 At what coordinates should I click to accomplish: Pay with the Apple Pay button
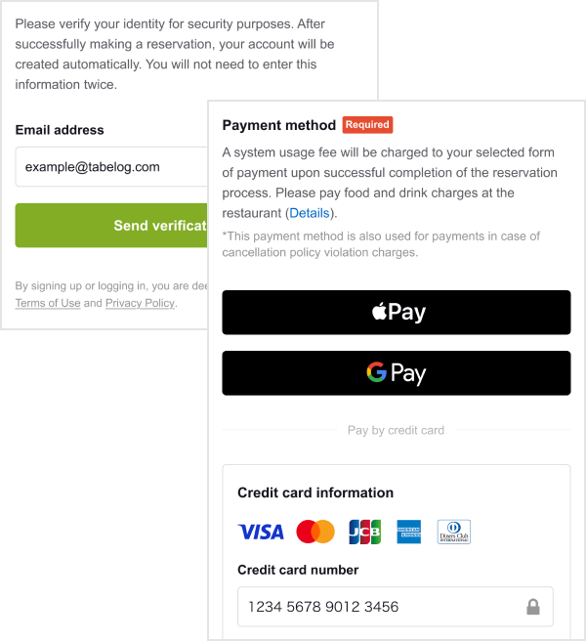point(397,313)
